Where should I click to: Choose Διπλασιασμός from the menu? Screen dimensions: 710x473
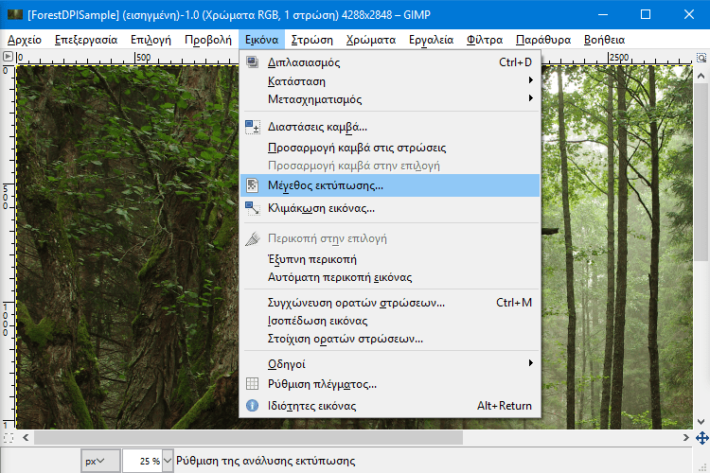tap(390, 62)
